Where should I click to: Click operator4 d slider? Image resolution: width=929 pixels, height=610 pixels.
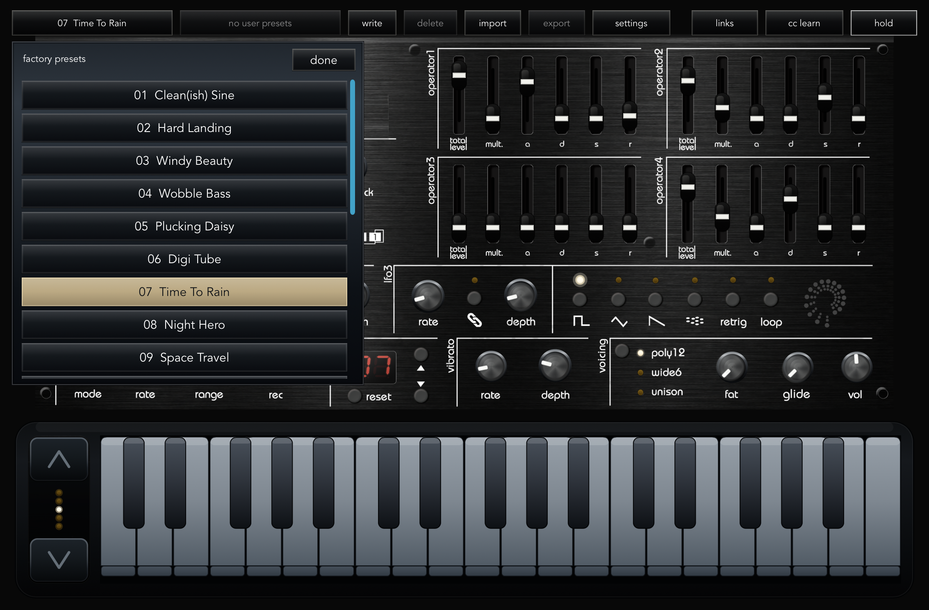790,199
